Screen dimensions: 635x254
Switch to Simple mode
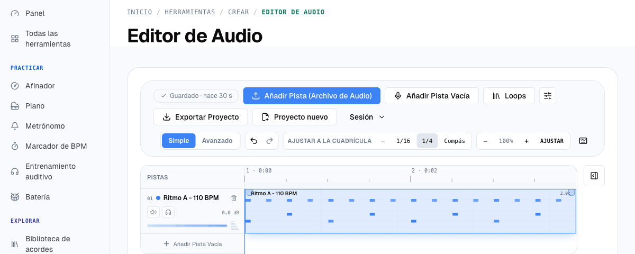(x=179, y=141)
